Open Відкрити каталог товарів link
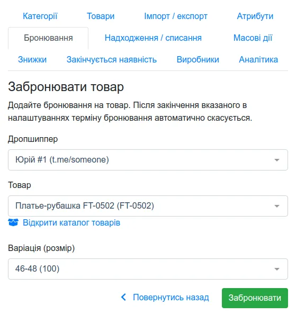 point(71,223)
